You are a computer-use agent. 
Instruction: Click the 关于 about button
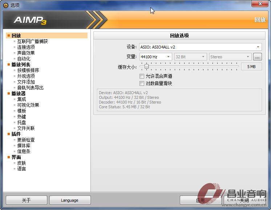tap(27, 200)
